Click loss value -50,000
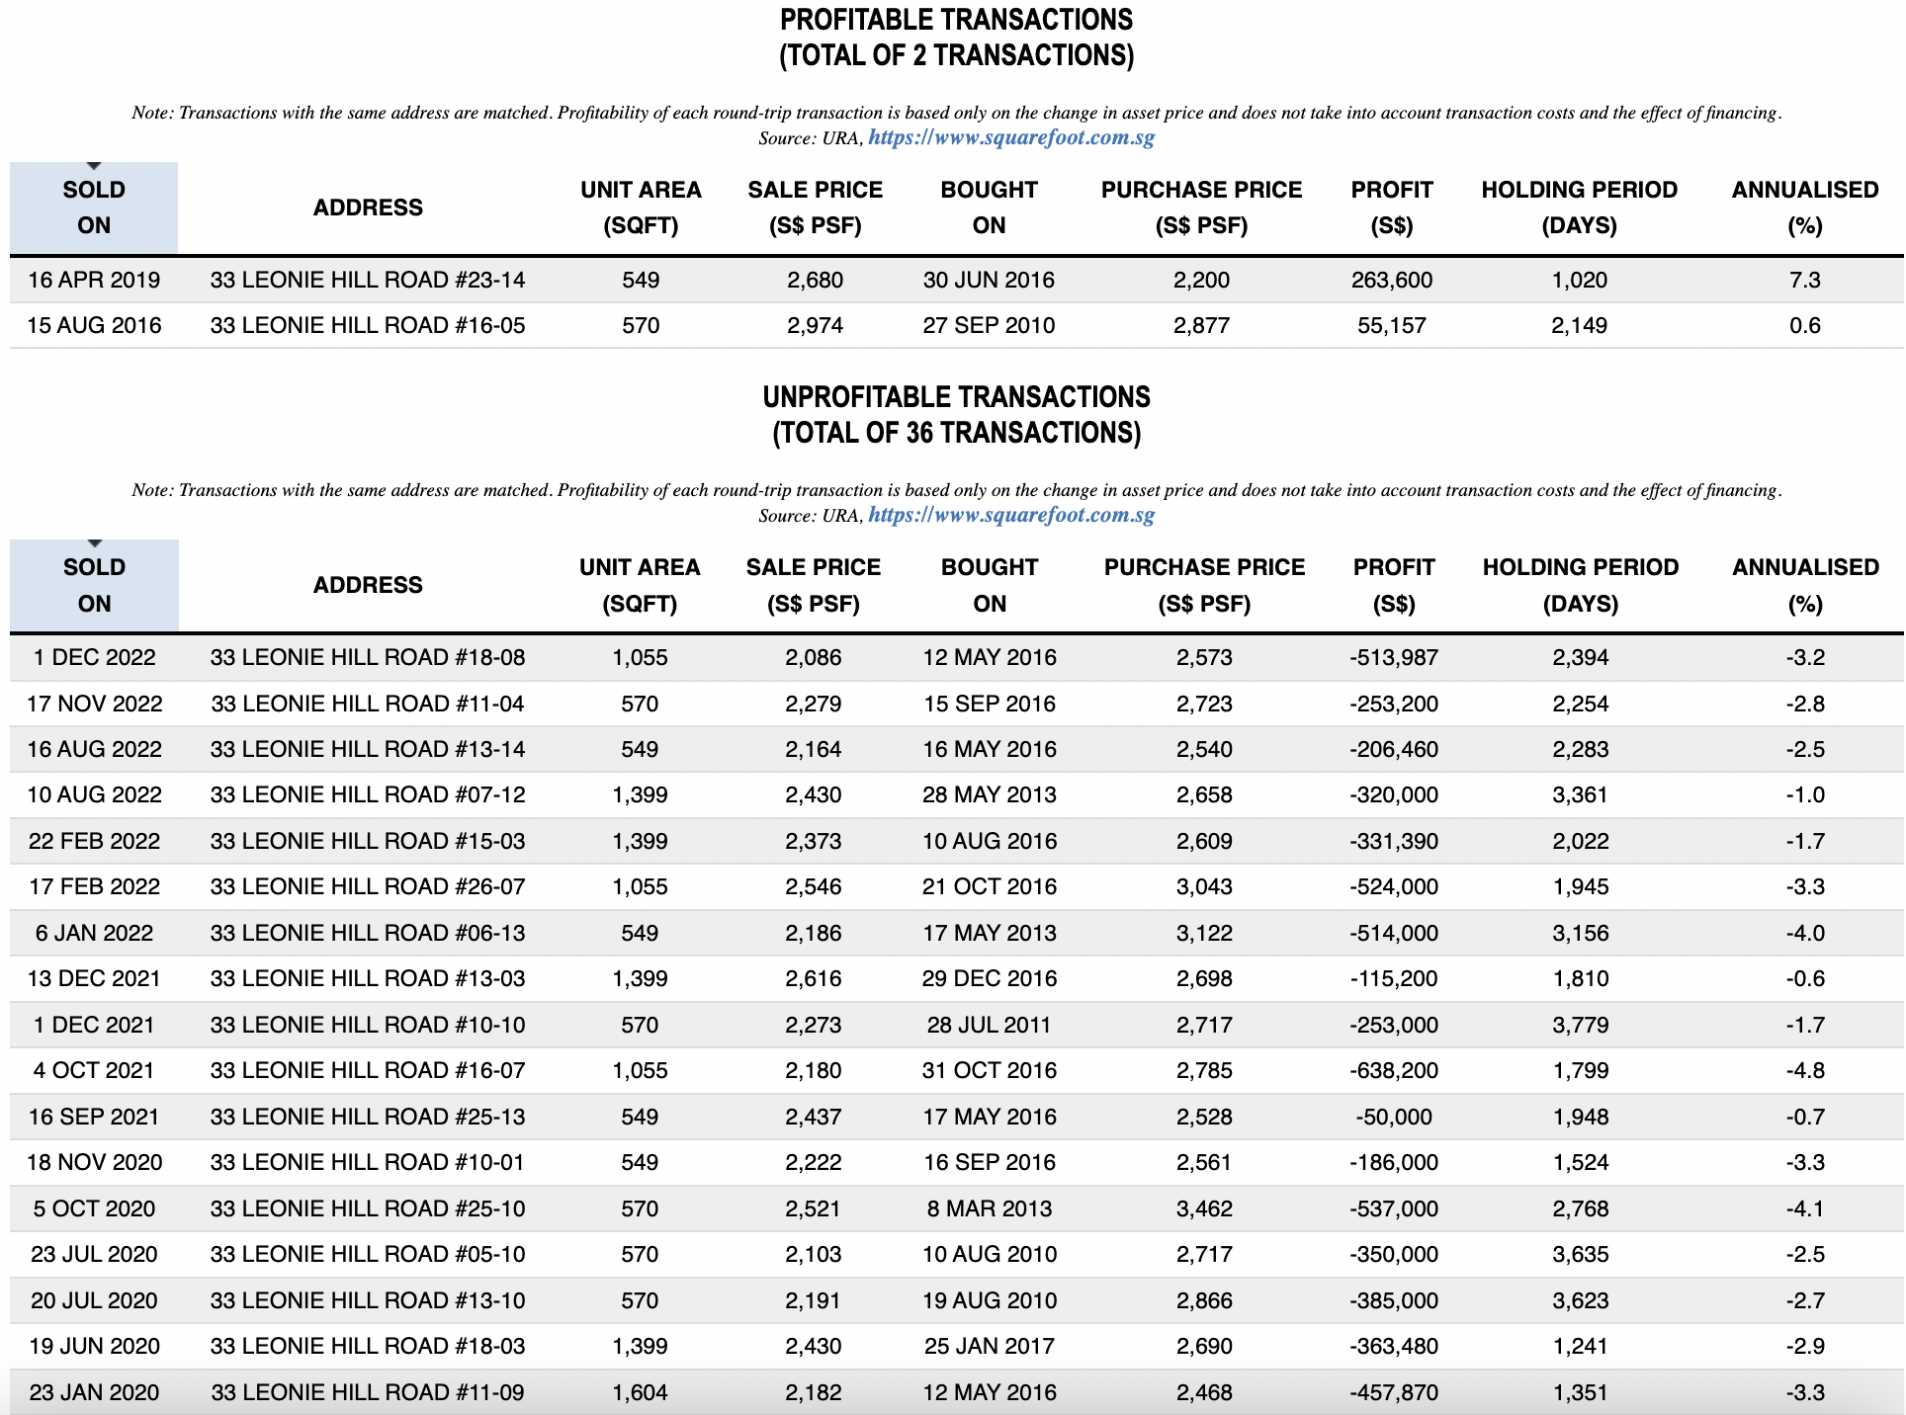Image resolution: width=1906 pixels, height=1415 pixels. (1394, 1117)
